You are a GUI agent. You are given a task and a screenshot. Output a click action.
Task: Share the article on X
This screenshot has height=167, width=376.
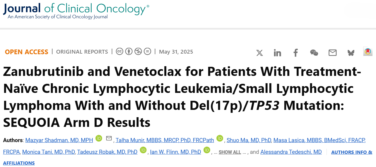pos(259,53)
